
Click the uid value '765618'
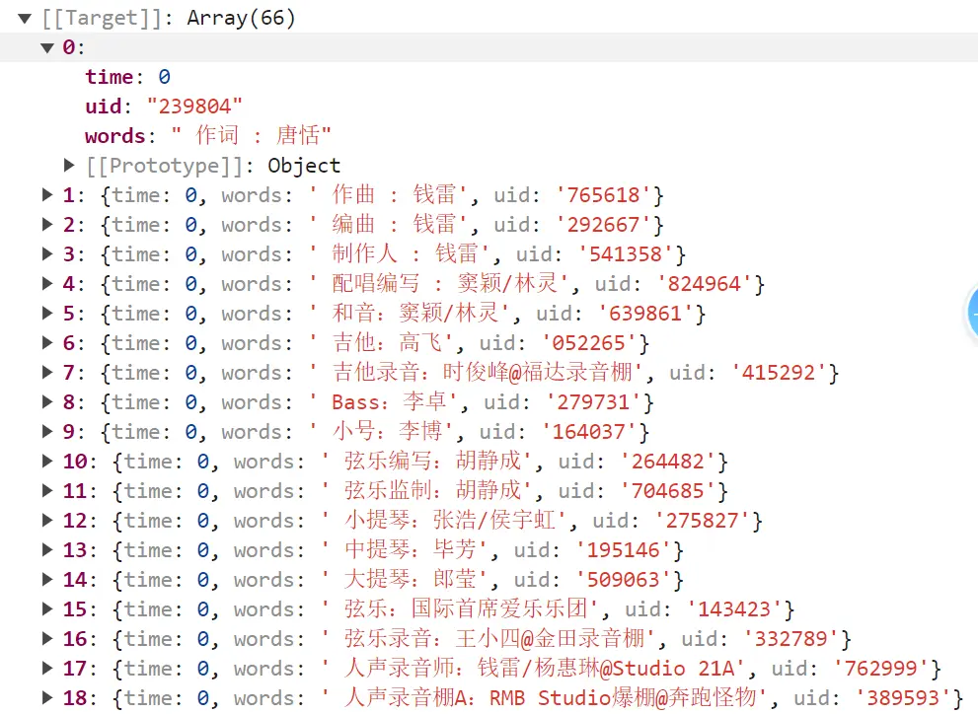tap(603, 195)
